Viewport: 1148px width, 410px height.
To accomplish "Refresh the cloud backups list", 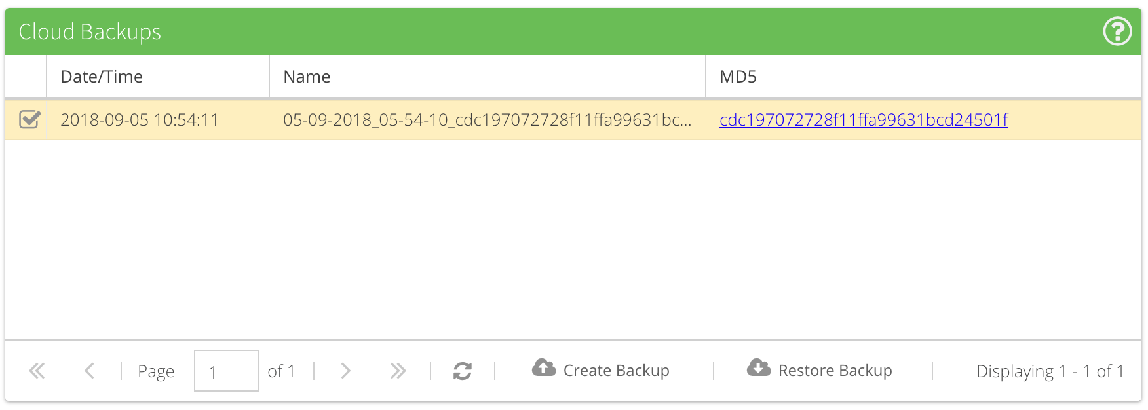I will tap(463, 371).
